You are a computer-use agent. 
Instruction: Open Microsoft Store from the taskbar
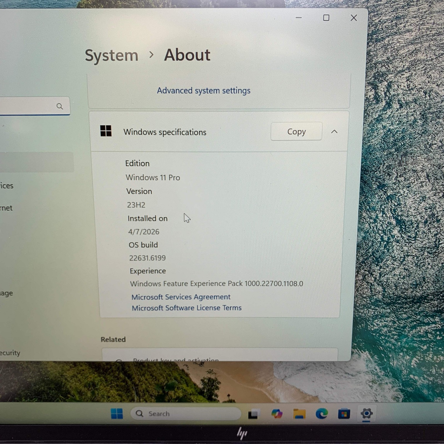pos(344,414)
